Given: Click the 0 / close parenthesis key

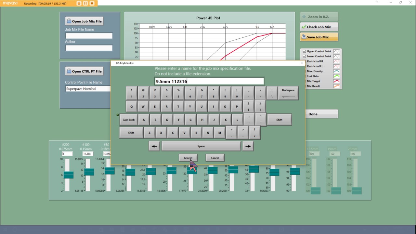Looking at the screenshot, I should point(237,93).
